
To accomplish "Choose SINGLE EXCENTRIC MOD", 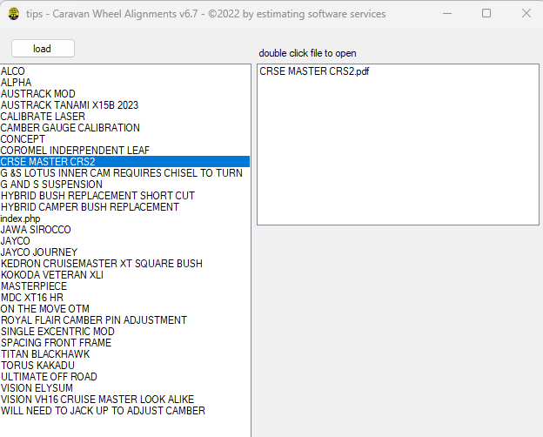I will coord(125,332).
